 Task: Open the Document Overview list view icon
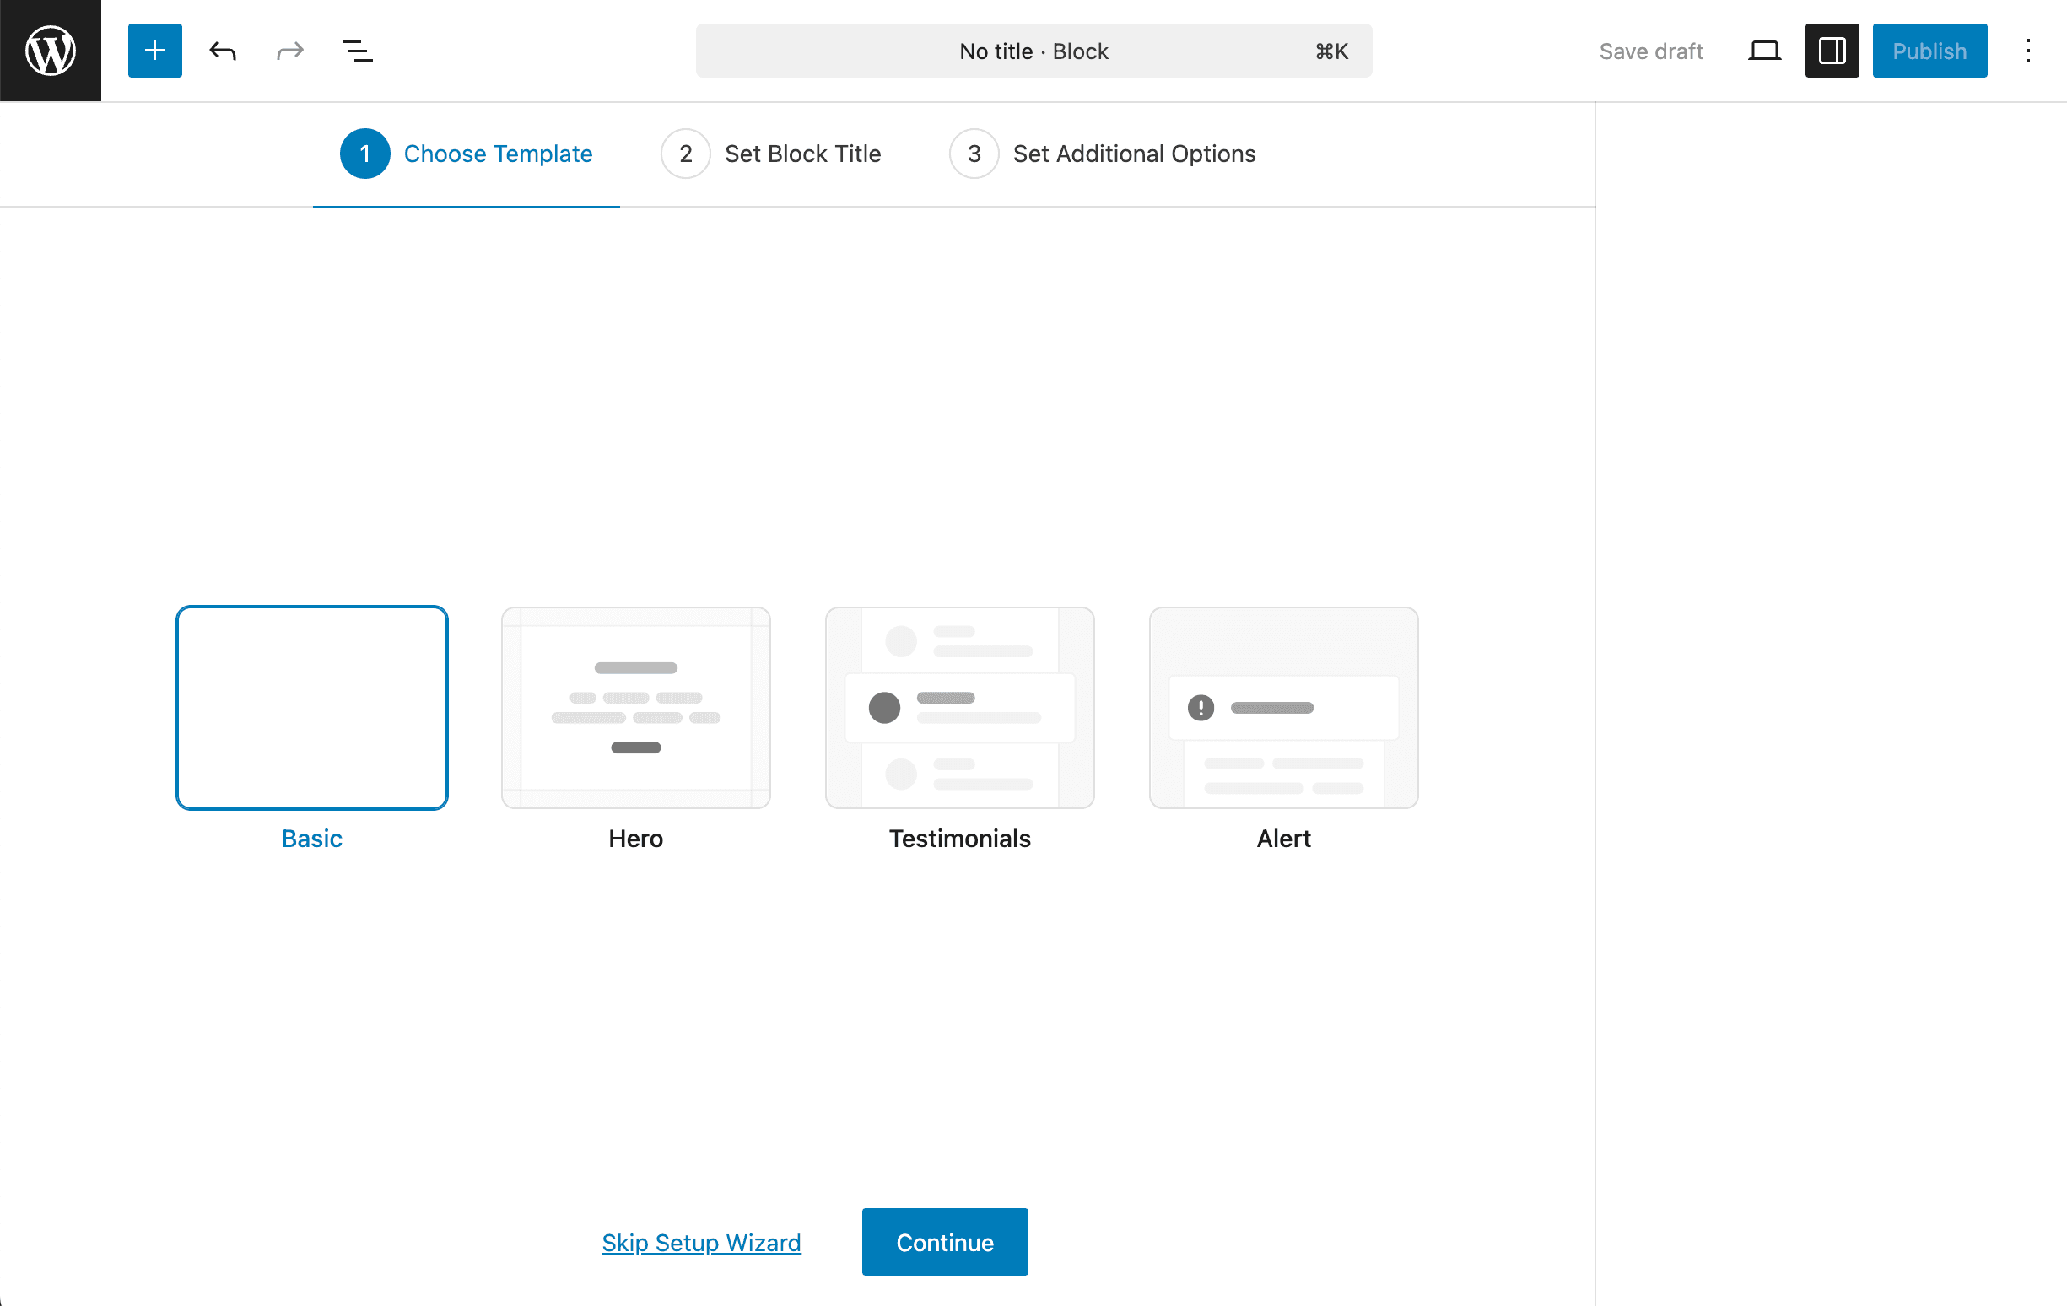pos(358,51)
